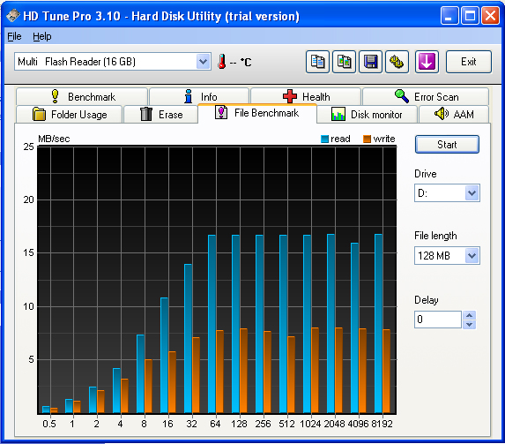The height and width of the screenshot is (444, 505).
Task: Open the Disk monitor tab
Action: point(367,114)
